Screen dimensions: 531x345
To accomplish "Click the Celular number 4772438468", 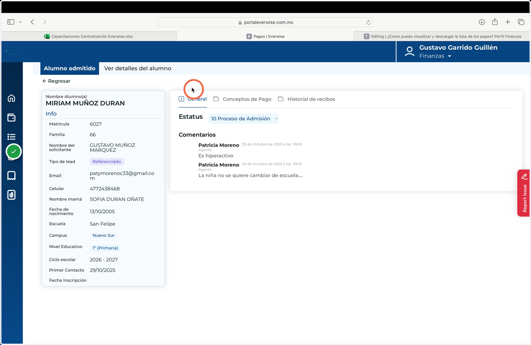I will pos(105,189).
